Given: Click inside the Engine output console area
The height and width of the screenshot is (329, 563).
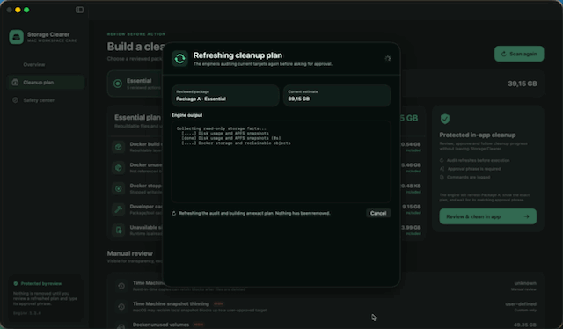Looking at the screenshot, I should [281, 162].
